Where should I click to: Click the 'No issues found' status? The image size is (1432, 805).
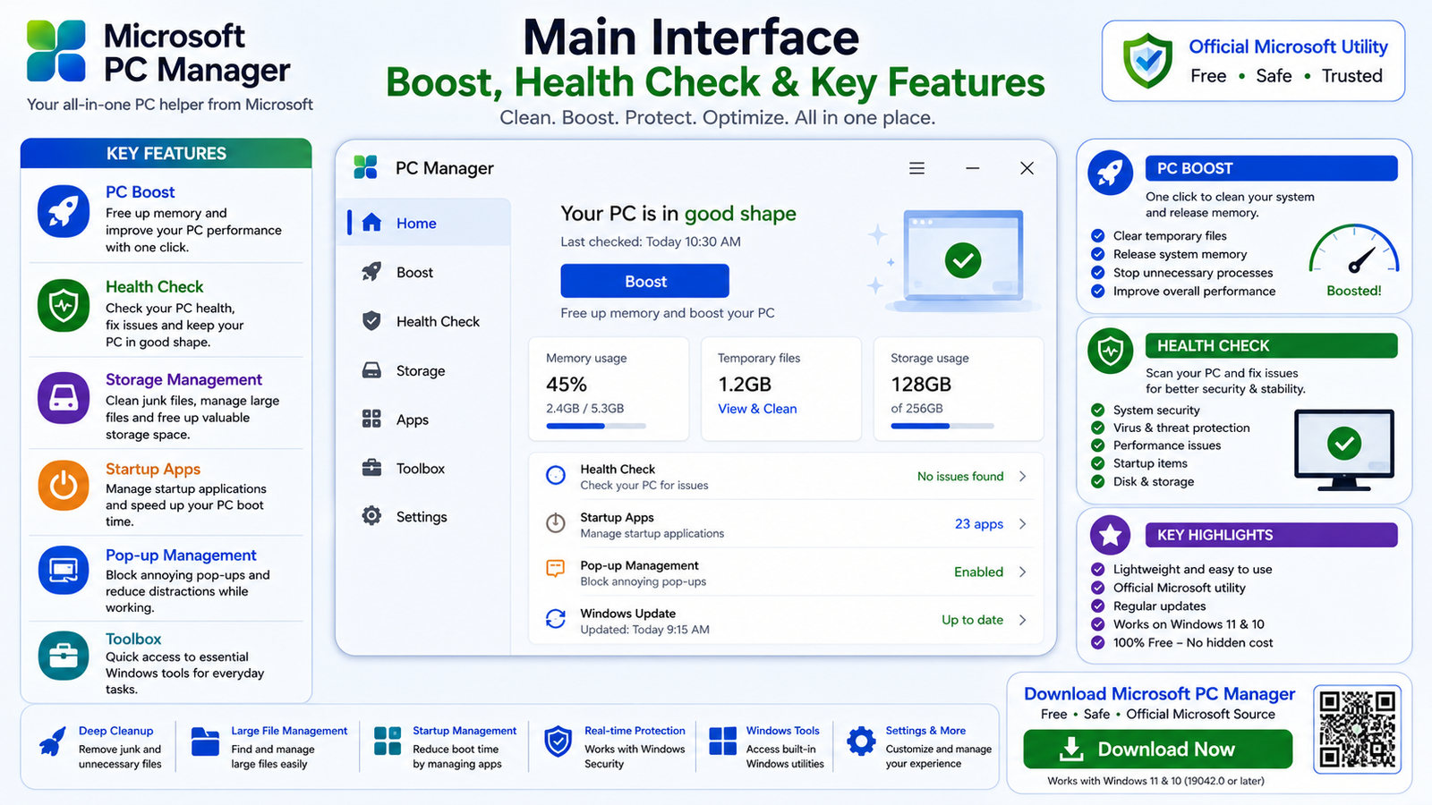click(960, 477)
